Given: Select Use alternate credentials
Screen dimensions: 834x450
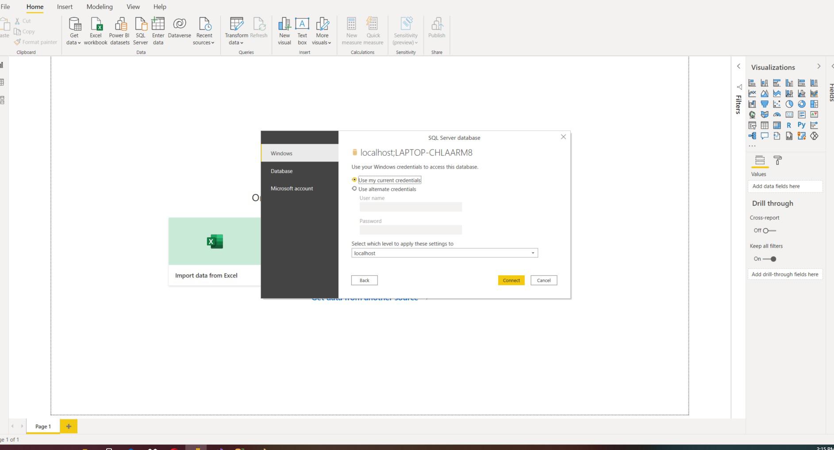Looking at the screenshot, I should [354, 188].
